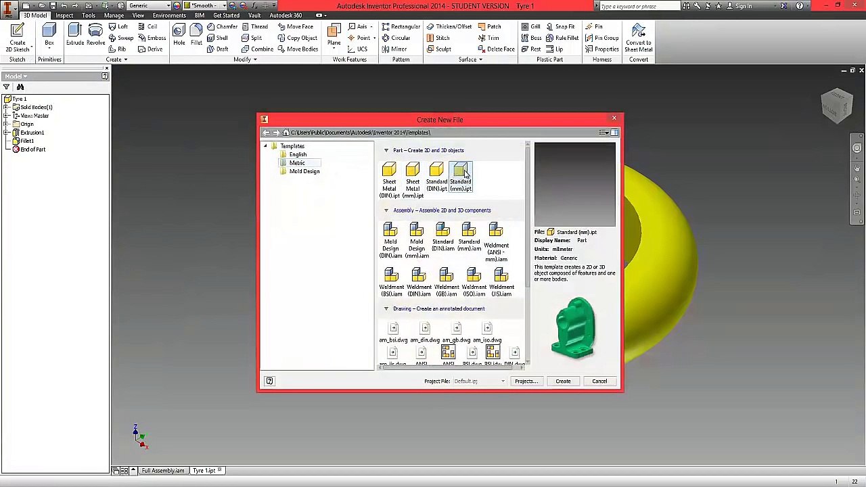Switch to the Full Assembly.iam document tab
Viewport: 866px width, 487px height.
pos(162,471)
